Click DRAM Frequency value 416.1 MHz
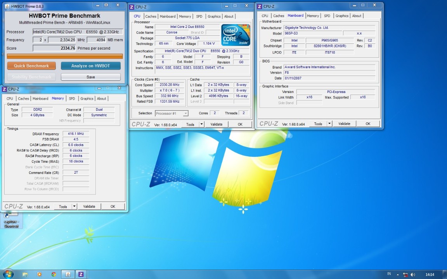This screenshot has width=447, height=279. click(76, 134)
